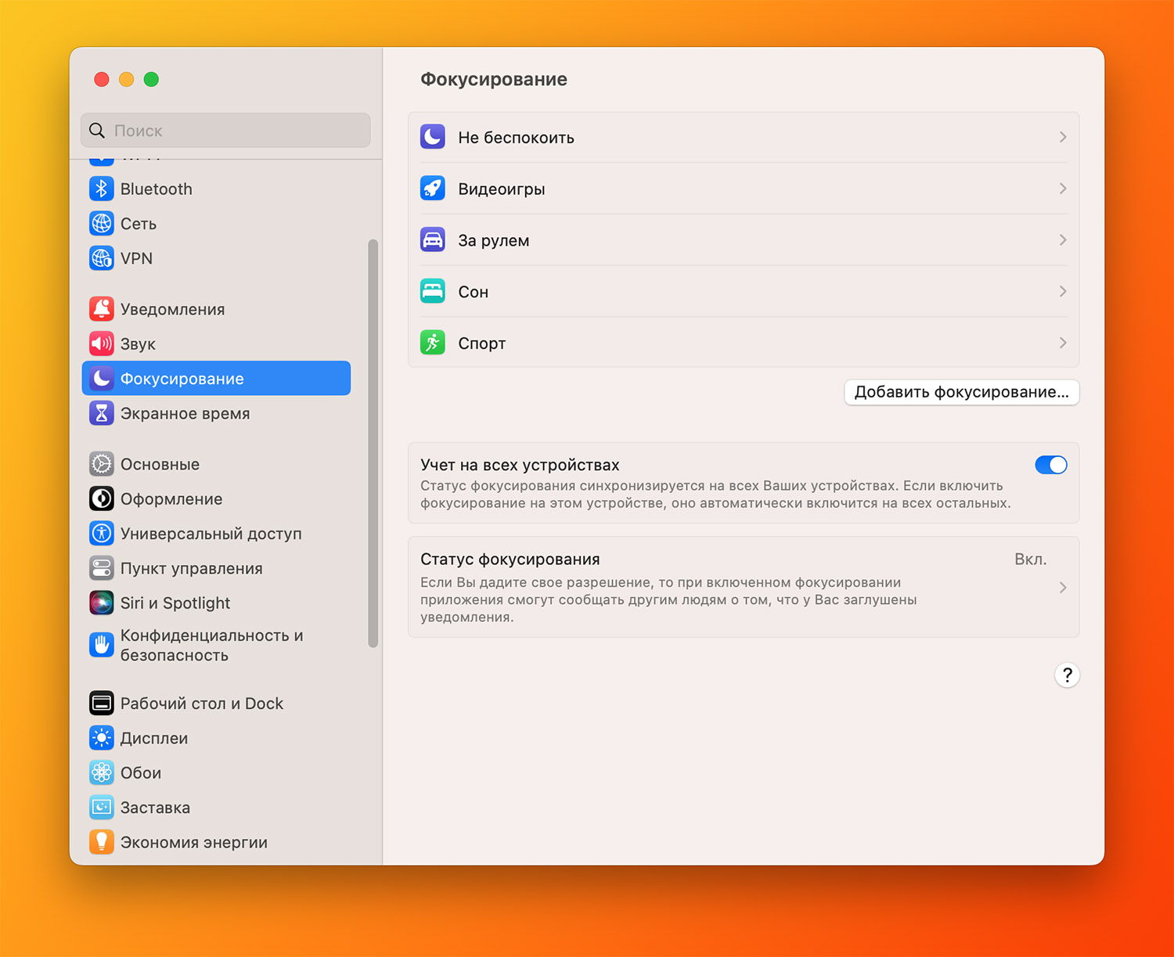
Task: Click the Siri и Spotlight icon
Action: coord(101,603)
